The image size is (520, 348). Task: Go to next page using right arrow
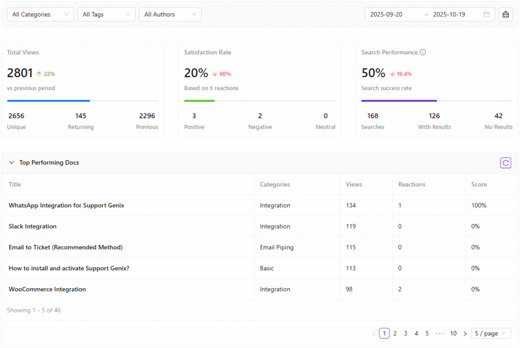pos(465,334)
